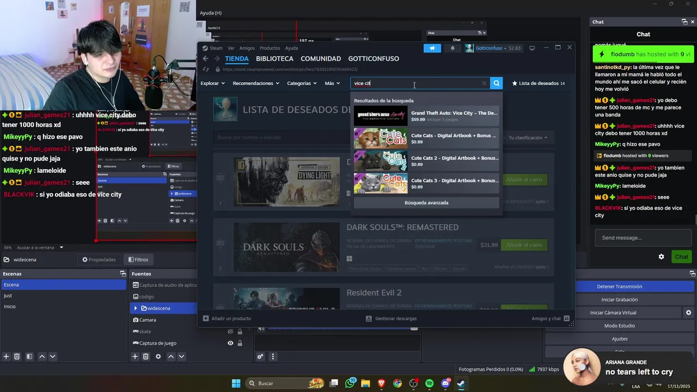Screen dimensions: 697x392
Task: Open the Recomendaciones dropdown
Action: (256, 83)
